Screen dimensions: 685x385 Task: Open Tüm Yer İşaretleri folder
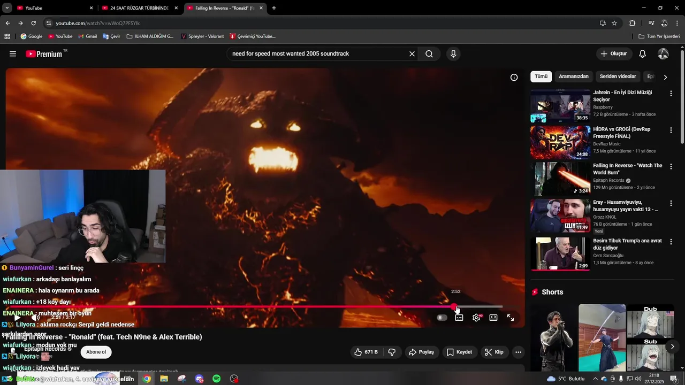(659, 36)
